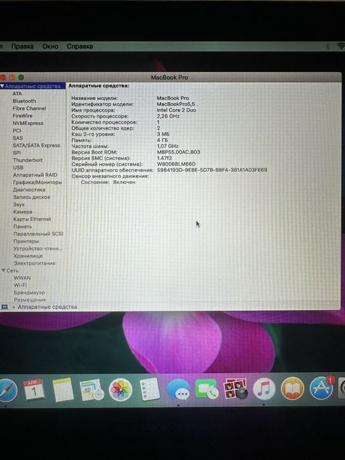Viewport: 345px width, 460px height.
Task: Select PCI in the sidebar
Action: tap(17, 131)
